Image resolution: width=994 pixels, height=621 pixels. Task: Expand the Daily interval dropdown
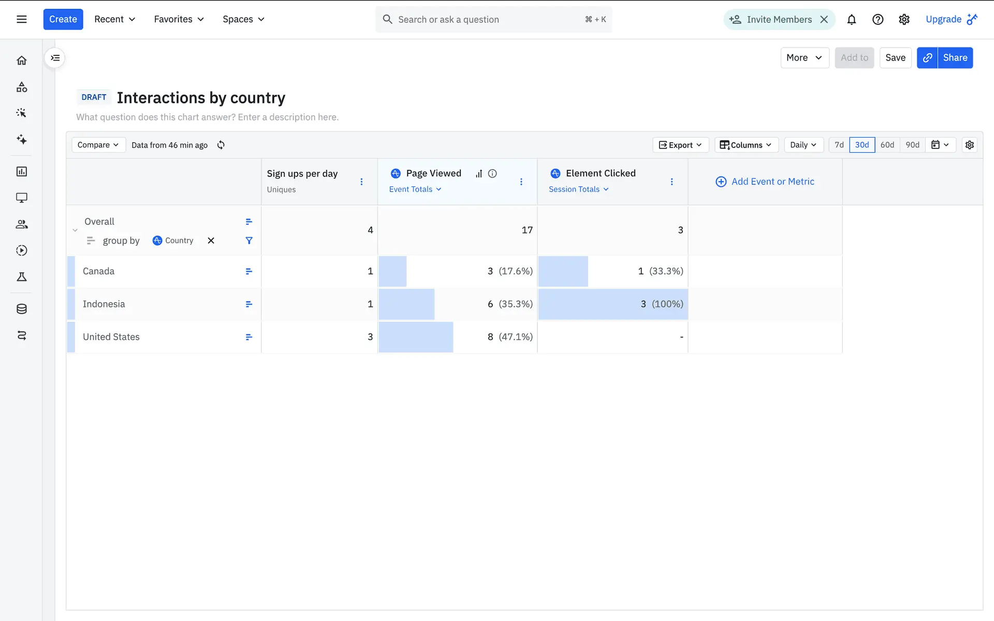click(x=803, y=145)
